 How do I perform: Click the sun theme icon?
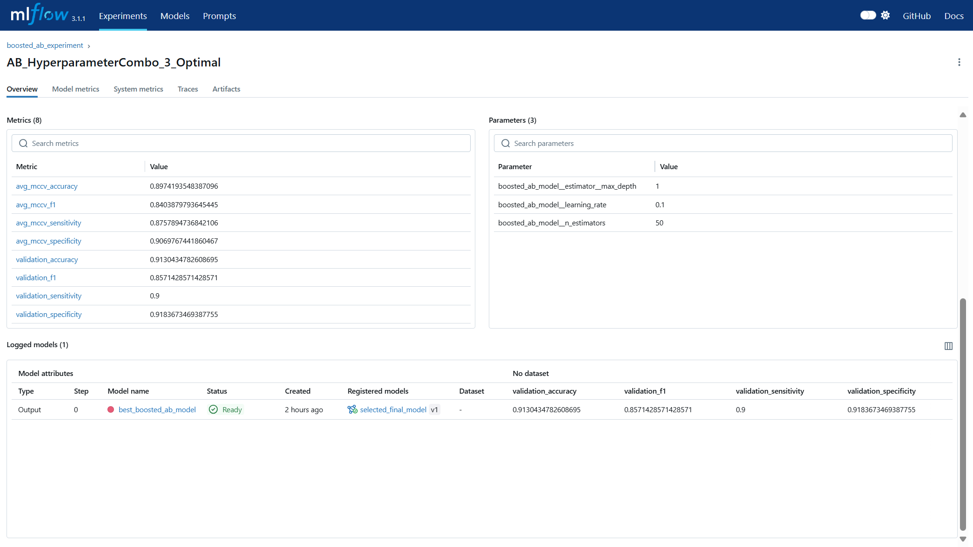(x=885, y=15)
